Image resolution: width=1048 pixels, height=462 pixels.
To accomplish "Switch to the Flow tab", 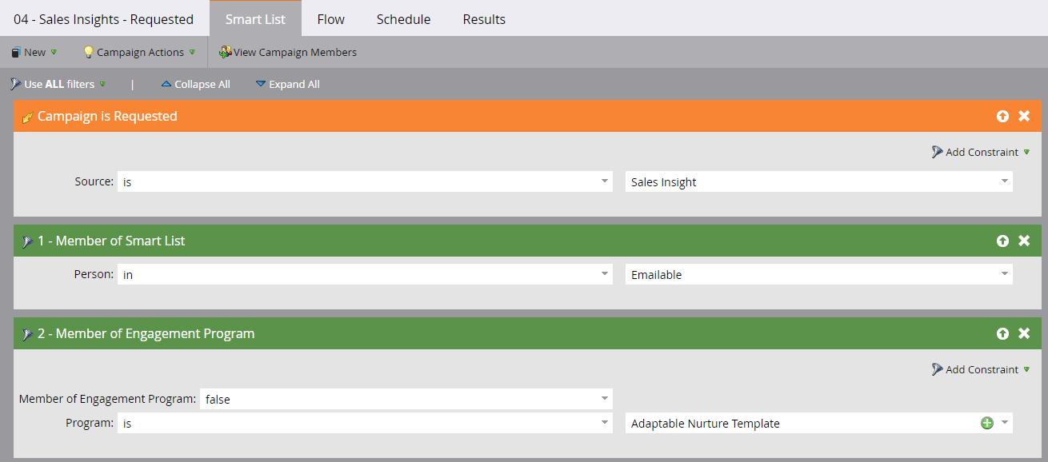I will pyautogui.click(x=330, y=18).
